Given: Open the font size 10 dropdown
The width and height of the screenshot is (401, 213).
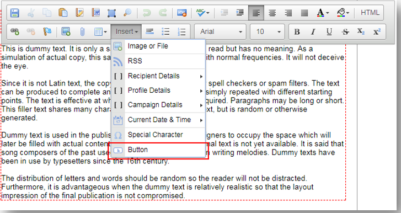Looking at the screenshot, I should click(268, 31).
